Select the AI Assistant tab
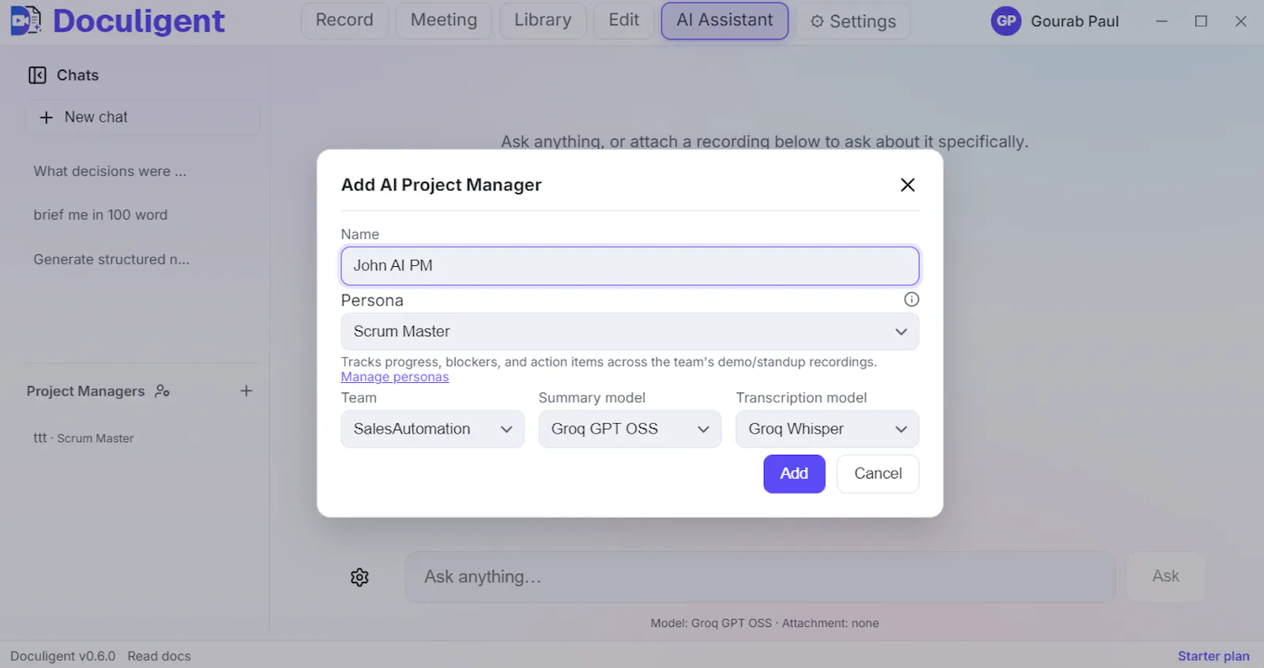This screenshot has height=668, width=1264. (x=724, y=21)
